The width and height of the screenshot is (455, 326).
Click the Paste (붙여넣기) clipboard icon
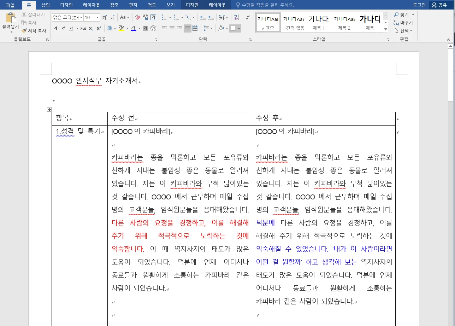[x=11, y=18]
